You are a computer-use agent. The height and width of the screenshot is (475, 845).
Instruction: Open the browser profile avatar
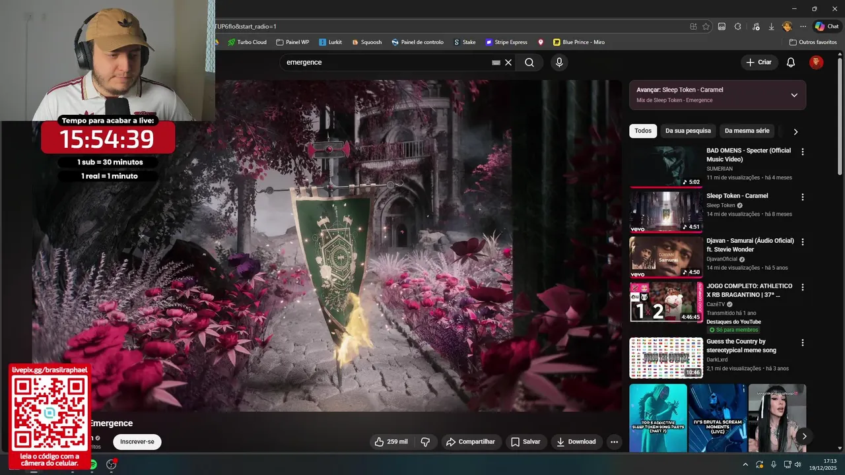787,26
